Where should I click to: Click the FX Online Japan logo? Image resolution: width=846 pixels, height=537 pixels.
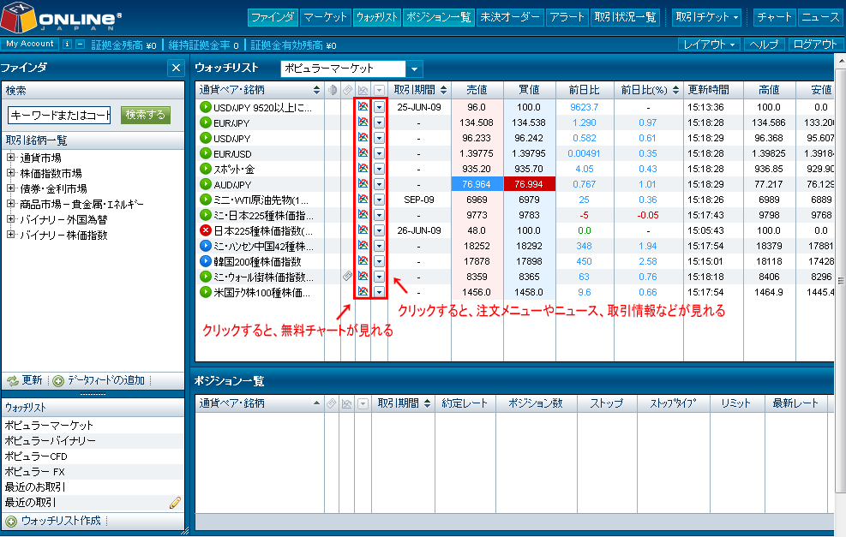click(x=60, y=17)
